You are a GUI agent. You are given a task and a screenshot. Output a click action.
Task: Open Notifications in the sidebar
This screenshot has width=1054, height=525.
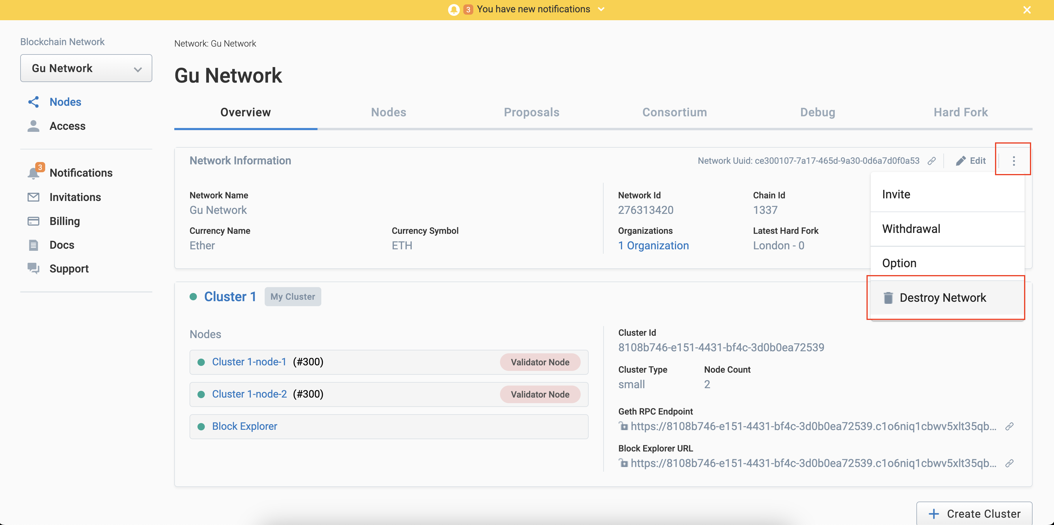pos(81,173)
